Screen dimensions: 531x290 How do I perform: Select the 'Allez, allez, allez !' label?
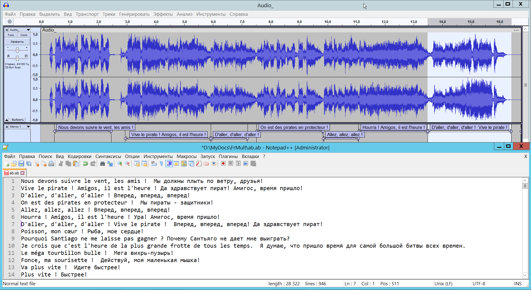tap(344, 135)
